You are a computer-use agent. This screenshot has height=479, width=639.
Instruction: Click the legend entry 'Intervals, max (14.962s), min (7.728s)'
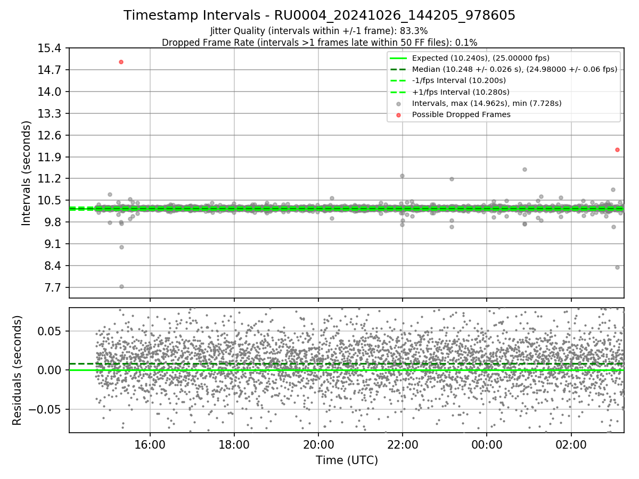click(487, 103)
